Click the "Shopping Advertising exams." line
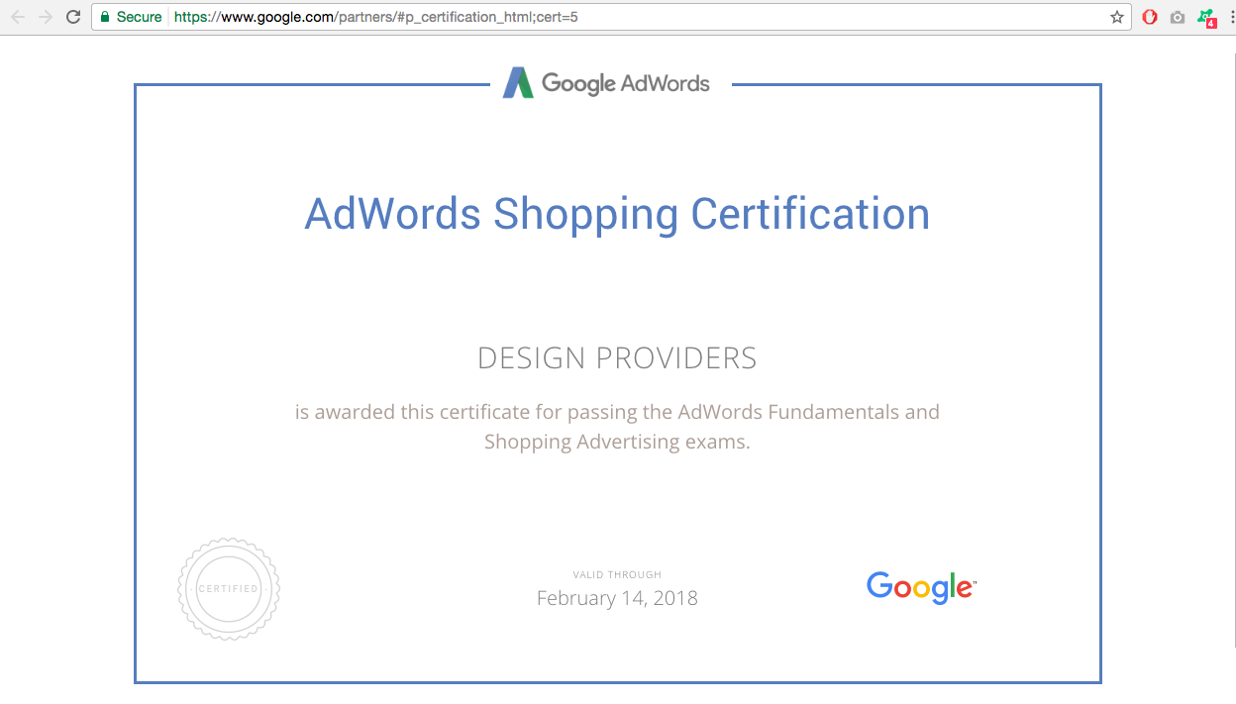The width and height of the screenshot is (1236, 704). [x=617, y=442]
